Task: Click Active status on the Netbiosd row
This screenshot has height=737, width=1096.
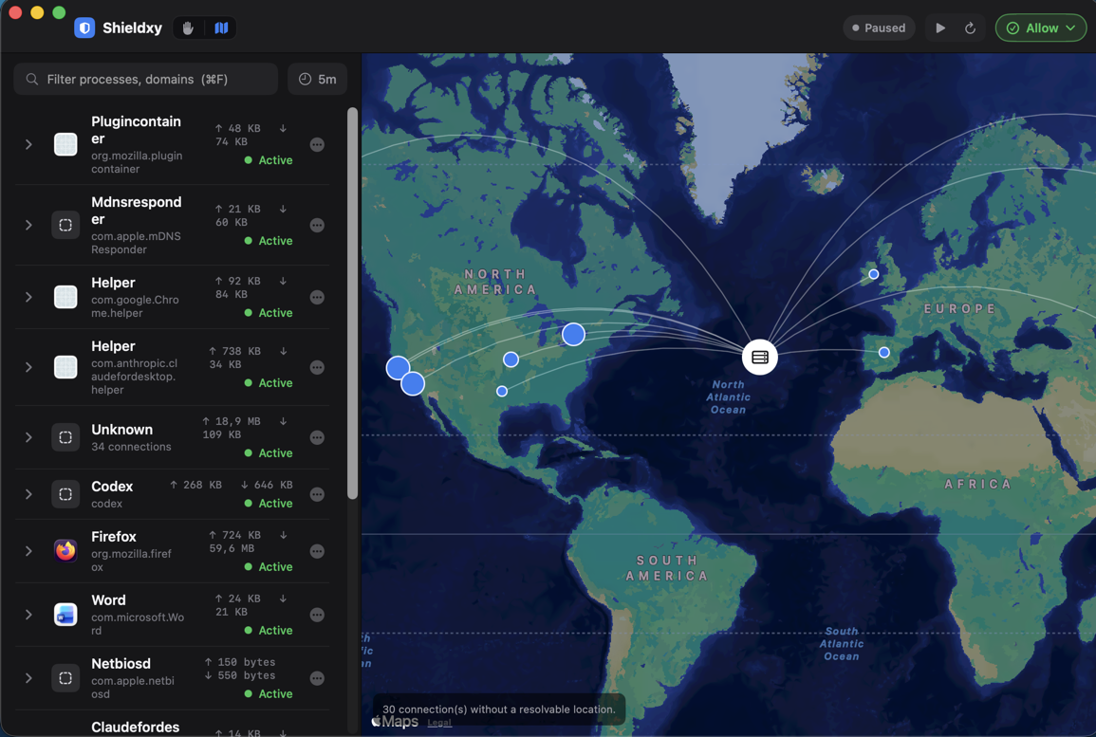Action: pyautogui.click(x=269, y=693)
